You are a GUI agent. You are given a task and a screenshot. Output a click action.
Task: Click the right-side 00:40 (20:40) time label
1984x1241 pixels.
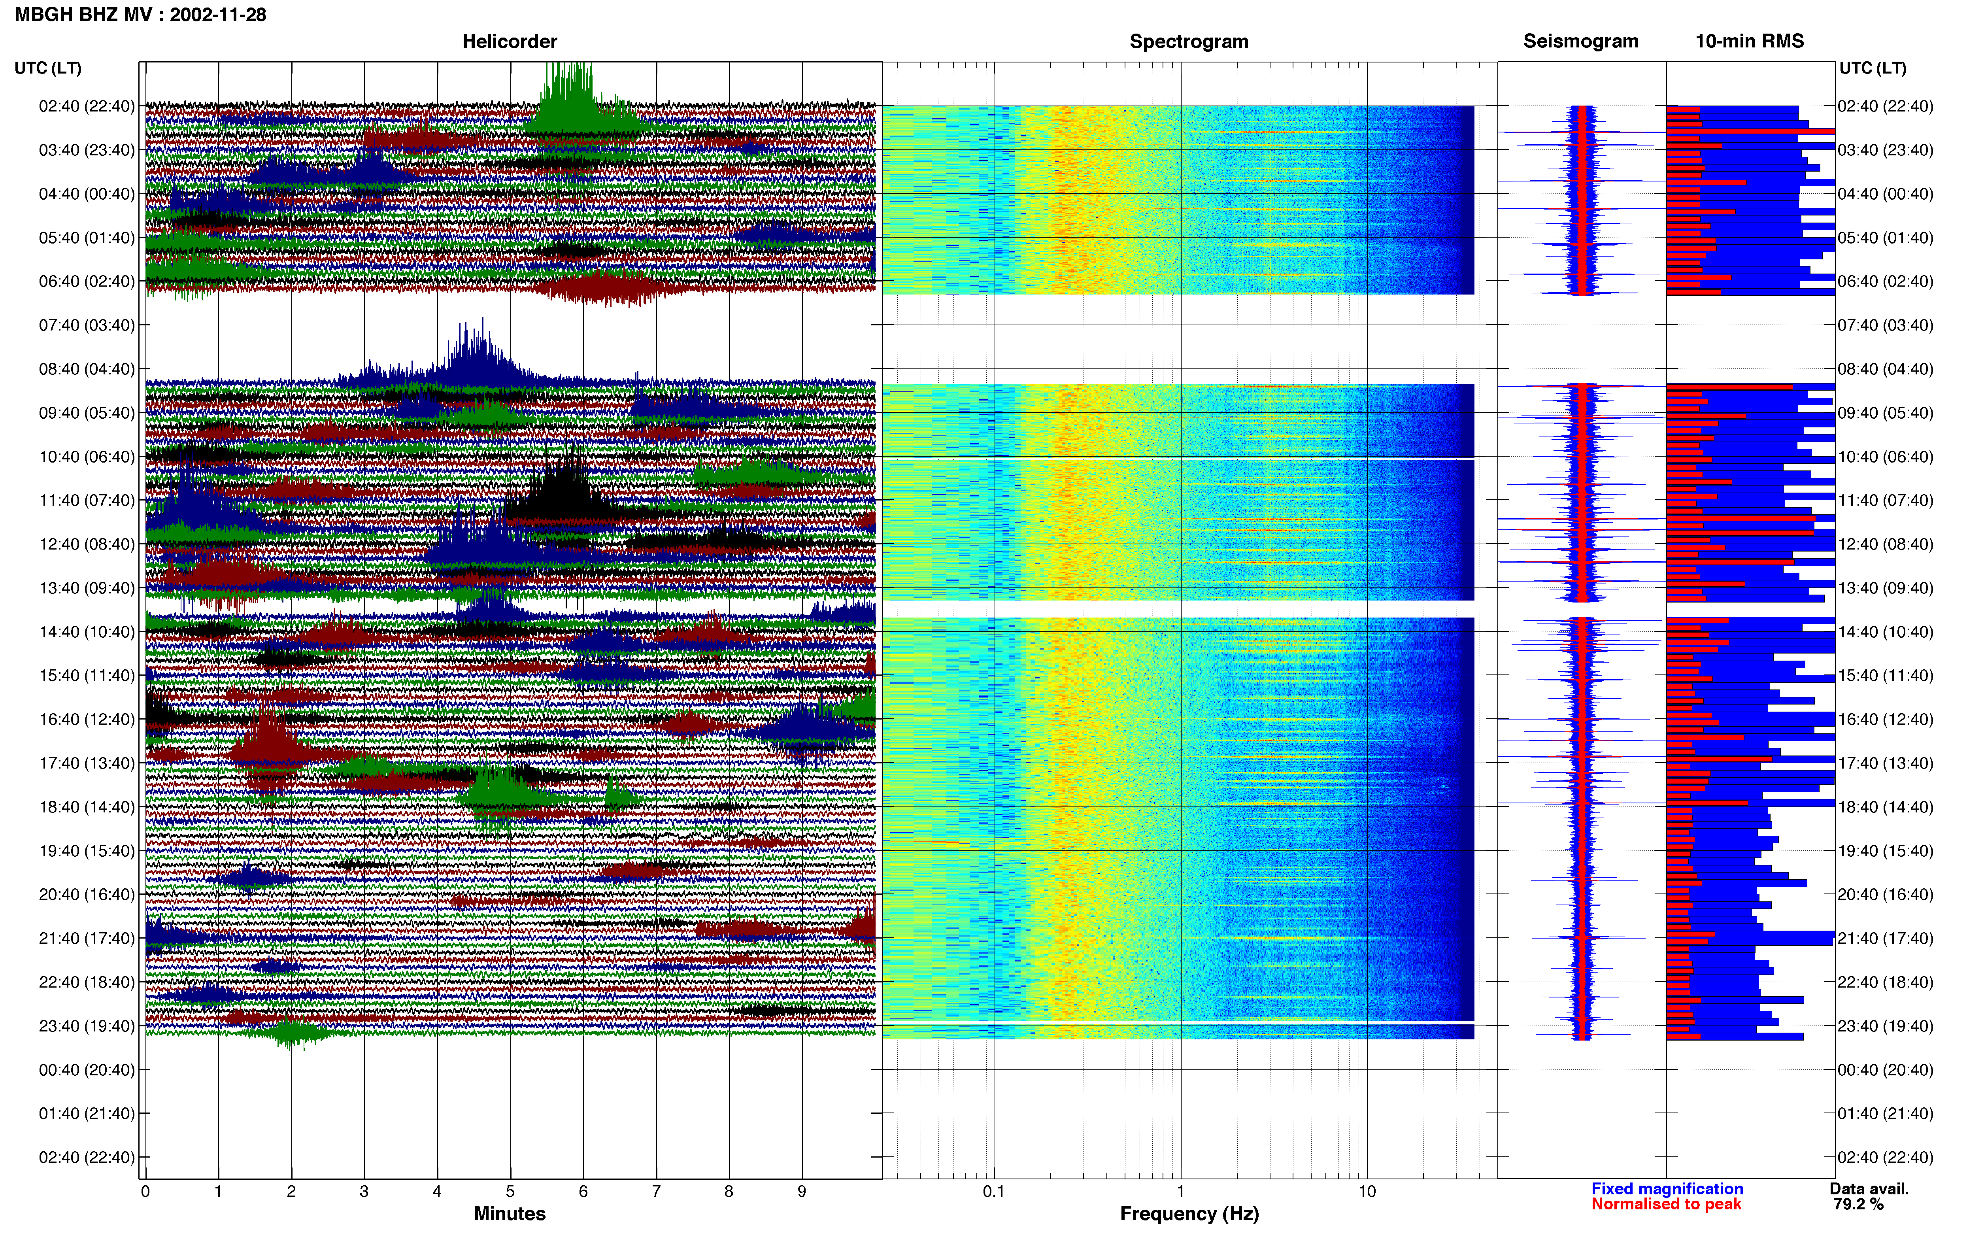(1886, 1069)
